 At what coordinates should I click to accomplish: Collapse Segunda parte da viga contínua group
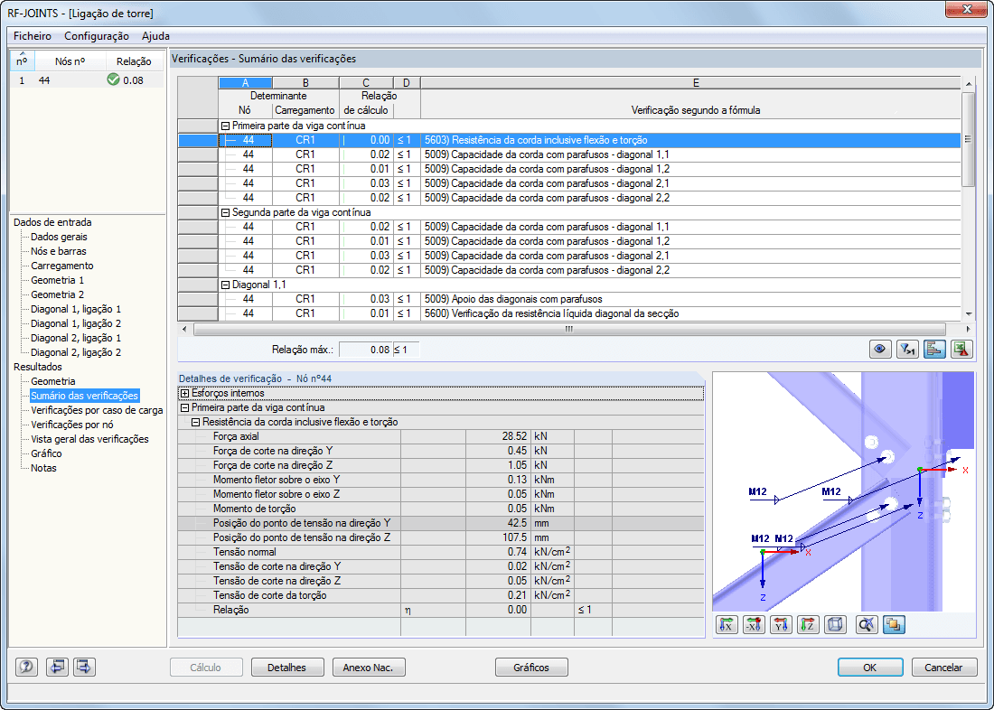[x=225, y=212]
